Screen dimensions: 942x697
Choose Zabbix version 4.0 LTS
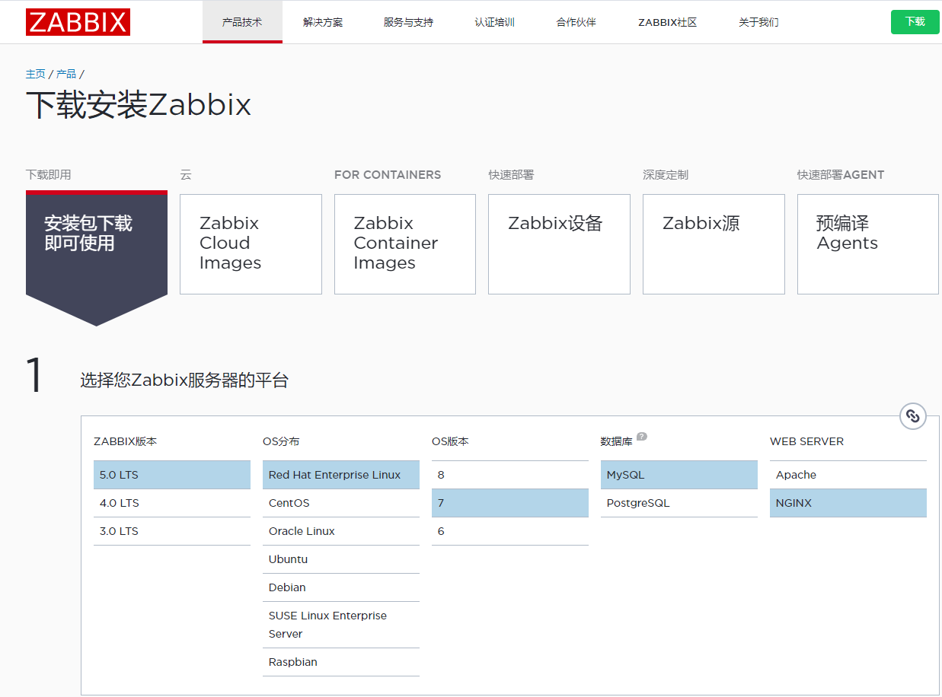coord(172,503)
